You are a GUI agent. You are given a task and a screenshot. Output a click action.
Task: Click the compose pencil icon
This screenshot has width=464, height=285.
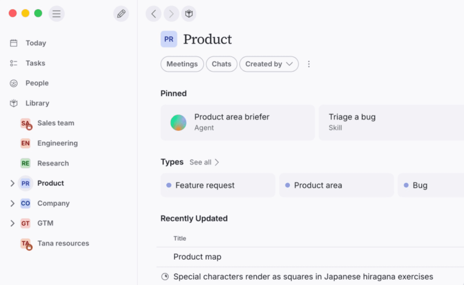[121, 14]
